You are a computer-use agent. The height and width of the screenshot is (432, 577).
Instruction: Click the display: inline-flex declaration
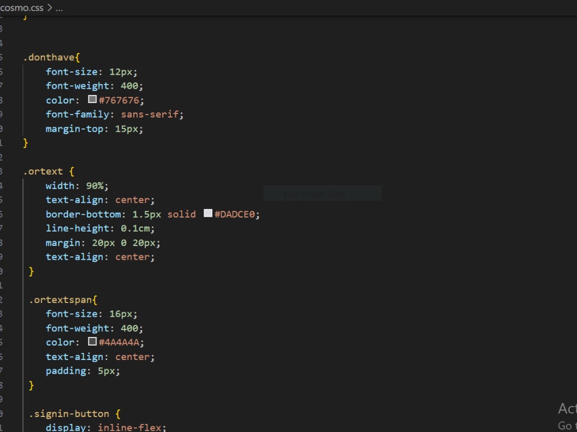click(106, 427)
